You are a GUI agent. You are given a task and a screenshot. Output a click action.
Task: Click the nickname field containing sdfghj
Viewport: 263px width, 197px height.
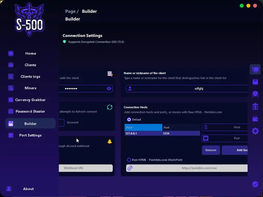[x=187, y=88]
